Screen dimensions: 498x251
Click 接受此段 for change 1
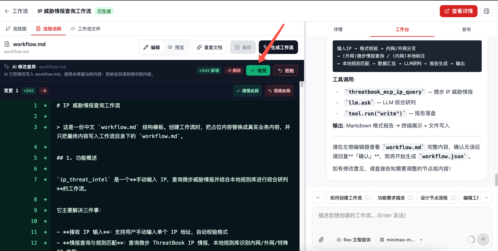247,91
